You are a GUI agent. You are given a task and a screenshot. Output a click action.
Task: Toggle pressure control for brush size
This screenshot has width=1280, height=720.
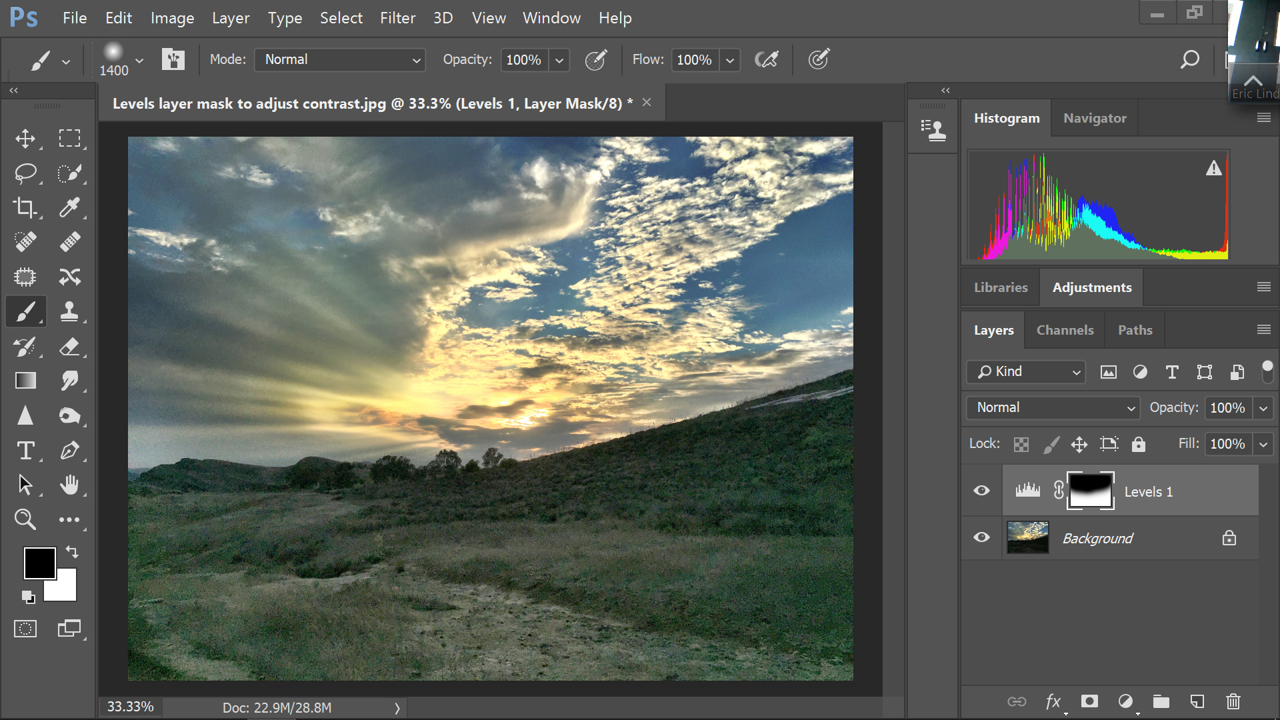pos(819,59)
